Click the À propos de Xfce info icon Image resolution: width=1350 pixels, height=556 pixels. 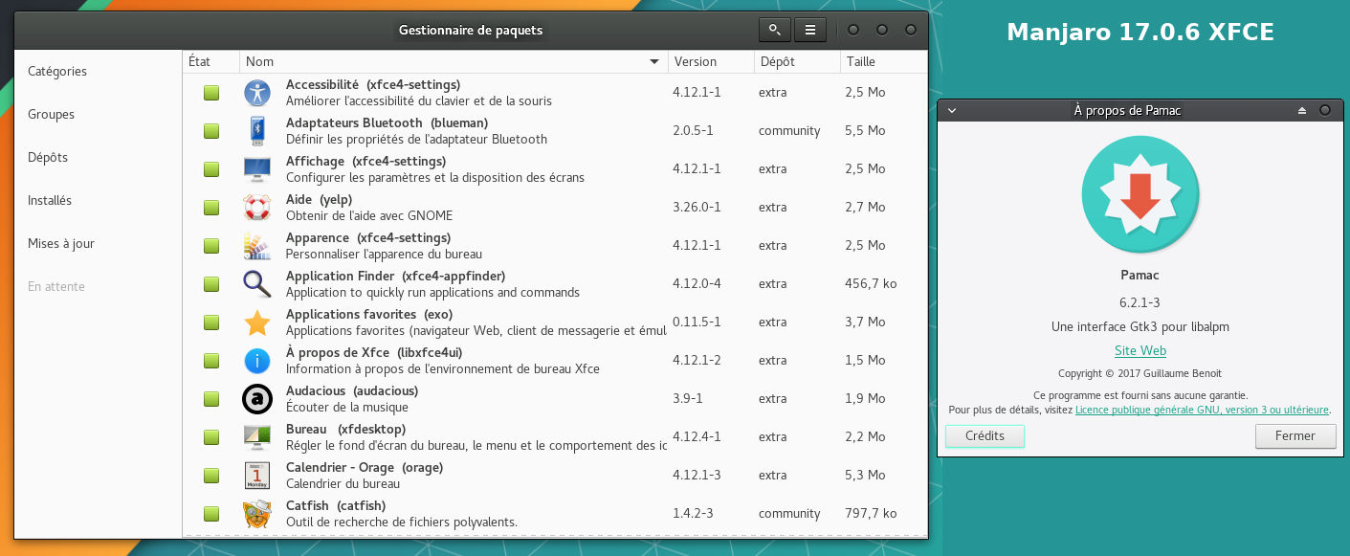257,361
